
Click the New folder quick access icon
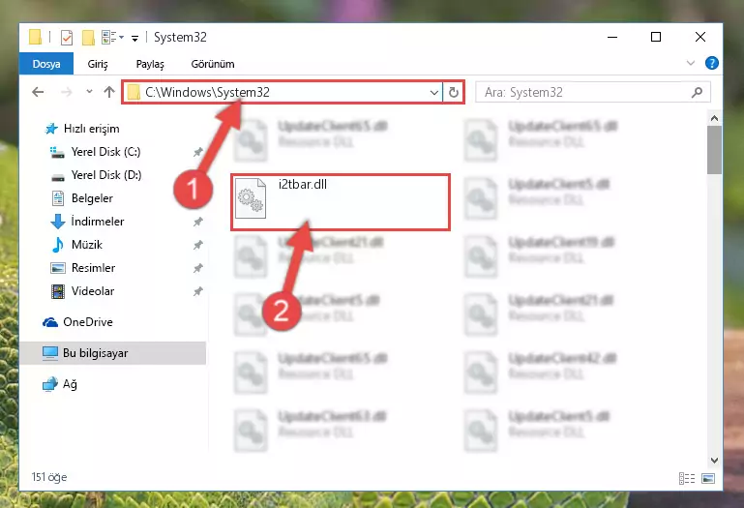click(88, 37)
